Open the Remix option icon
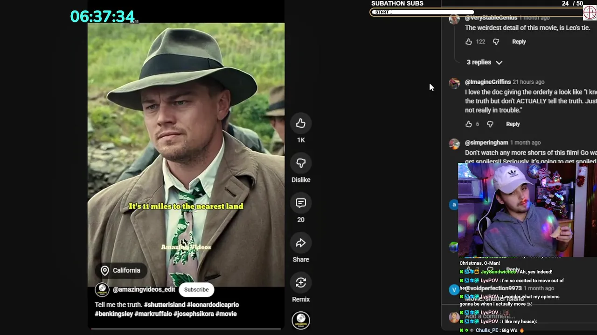This screenshot has width=597, height=335. tap(301, 283)
